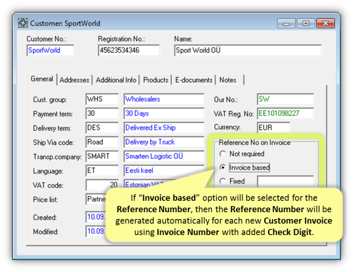Close the Customer SportWorld window
The height and width of the screenshot is (272, 353).
[x=325, y=23]
